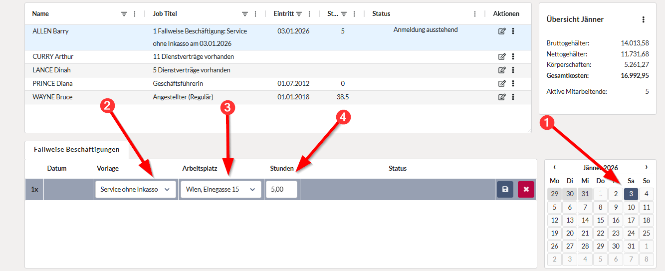The image size is (665, 271).
Task: Open Eintritt column three-dot menu
Action: coord(309,14)
